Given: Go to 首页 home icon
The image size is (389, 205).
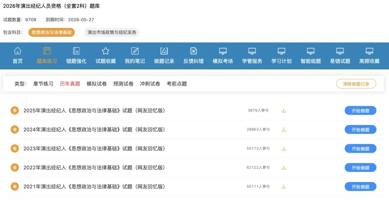Looking at the screenshot, I should (18, 51).
